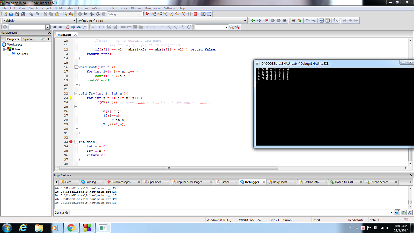Screen dimensions: 414x233
Task: Click the Replace icon in toolbar
Action: [x=71, y=14]
